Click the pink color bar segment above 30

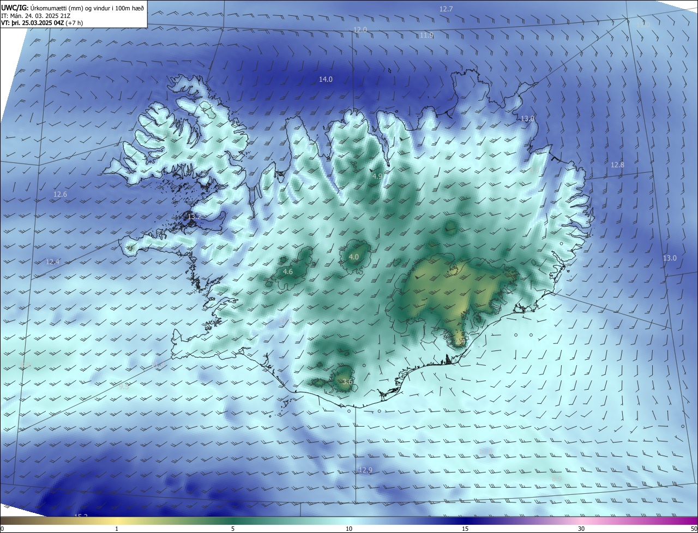pyautogui.click(x=581, y=521)
